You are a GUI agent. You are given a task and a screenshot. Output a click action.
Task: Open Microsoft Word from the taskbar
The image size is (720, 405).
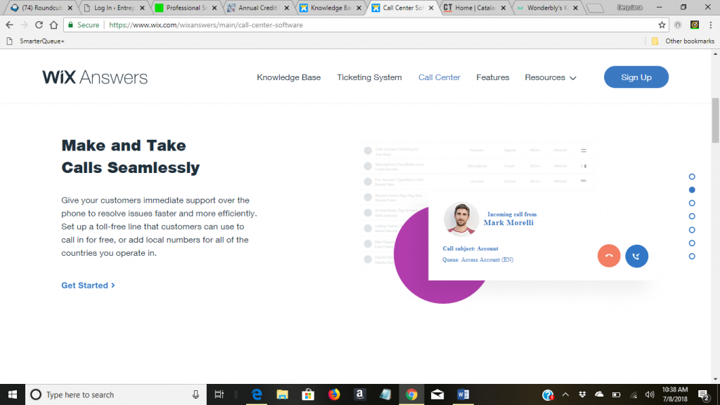pyautogui.click(x=463, y=394)
